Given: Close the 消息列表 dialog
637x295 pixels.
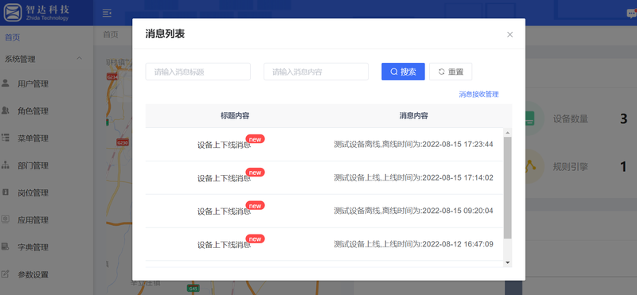Looking at the screenshot, I should [x=510, y=34].
